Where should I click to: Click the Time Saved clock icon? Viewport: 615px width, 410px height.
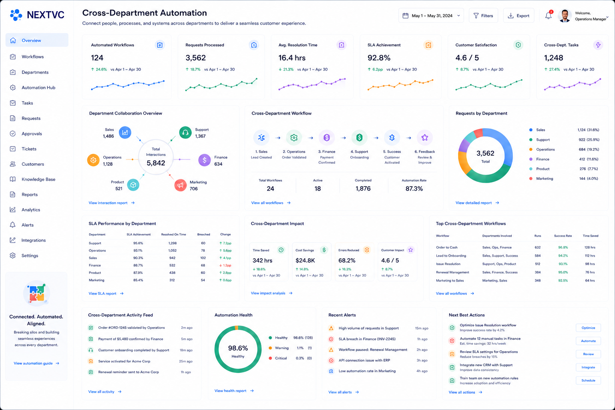(281, 250)
